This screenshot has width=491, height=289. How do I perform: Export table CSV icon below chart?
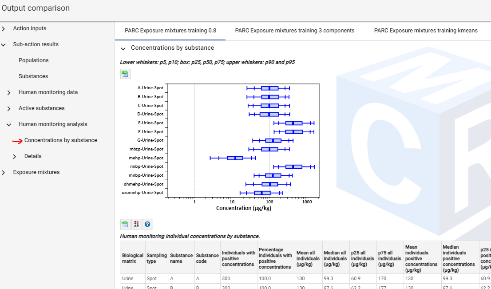125,224
